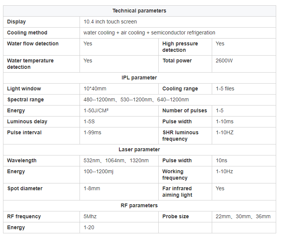Click the IPL parameter section heading
297x236 pixels.
click(139, 78)
